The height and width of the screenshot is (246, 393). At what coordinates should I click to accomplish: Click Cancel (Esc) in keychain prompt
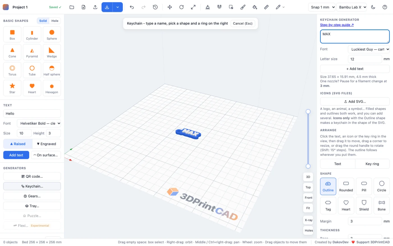coord(243,23)
